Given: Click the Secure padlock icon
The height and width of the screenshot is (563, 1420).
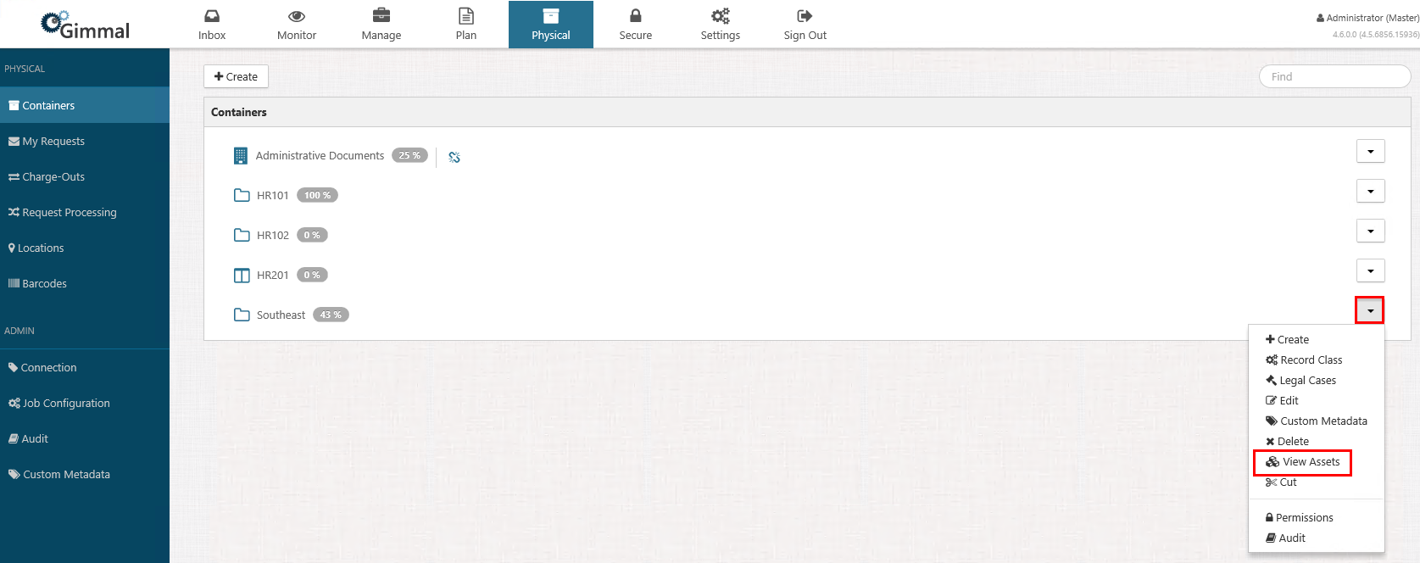Looking at the screenshot, I should click(x=636, y=16).
